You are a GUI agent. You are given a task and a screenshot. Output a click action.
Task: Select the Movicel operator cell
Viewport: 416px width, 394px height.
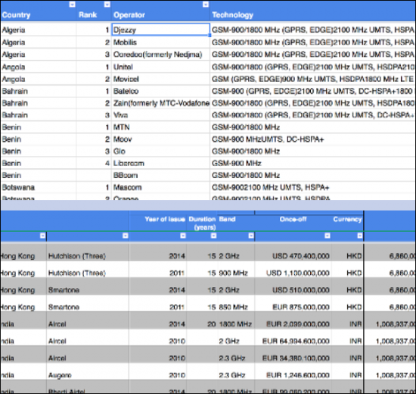[160, 79]
